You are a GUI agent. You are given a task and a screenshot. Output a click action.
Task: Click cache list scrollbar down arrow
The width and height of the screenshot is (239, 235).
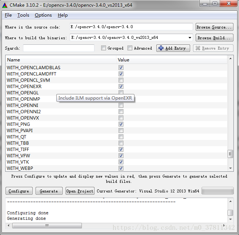(x=230, y=168)
